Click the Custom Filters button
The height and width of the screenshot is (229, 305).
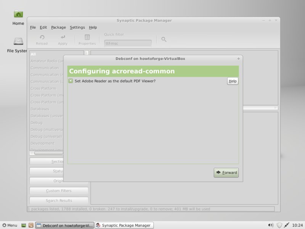click(59, 190)
